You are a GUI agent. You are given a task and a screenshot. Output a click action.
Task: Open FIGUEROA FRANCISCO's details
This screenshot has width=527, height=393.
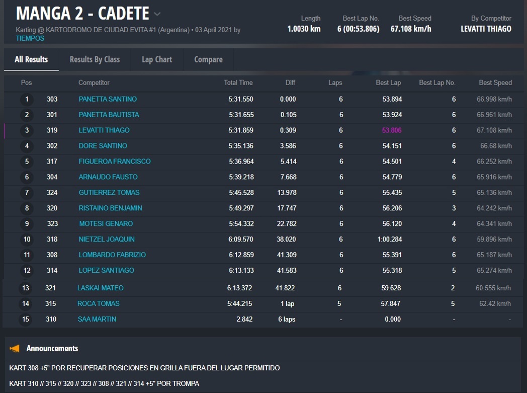(115, 162)
